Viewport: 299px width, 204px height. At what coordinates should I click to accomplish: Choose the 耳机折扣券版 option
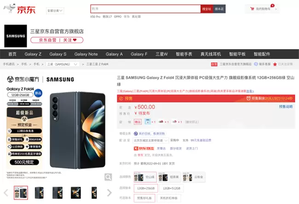(168, 198)
